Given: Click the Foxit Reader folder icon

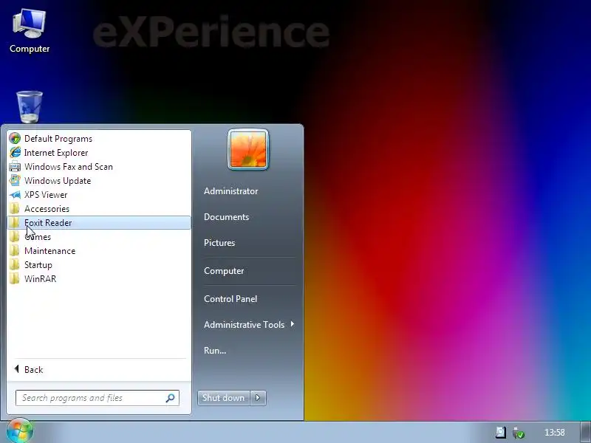Looking at the screenshot, I should coord(15,223).
